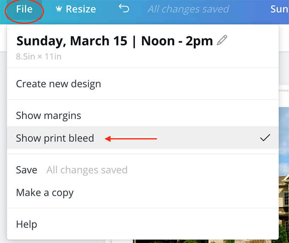Toggle Show print bleed off
This screenshot has height=243, width=289.
click(x=143, y=138)
